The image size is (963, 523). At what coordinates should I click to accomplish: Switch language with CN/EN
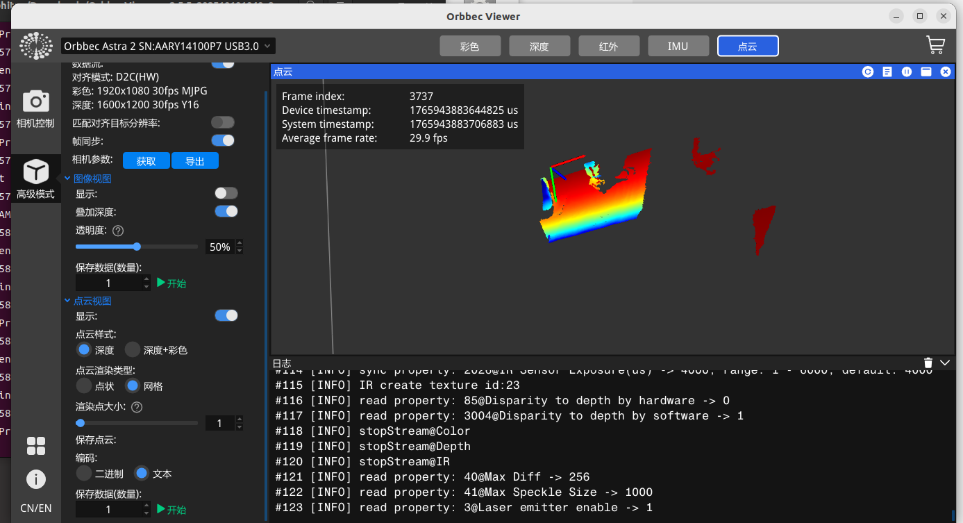click(x=36, y=508)
